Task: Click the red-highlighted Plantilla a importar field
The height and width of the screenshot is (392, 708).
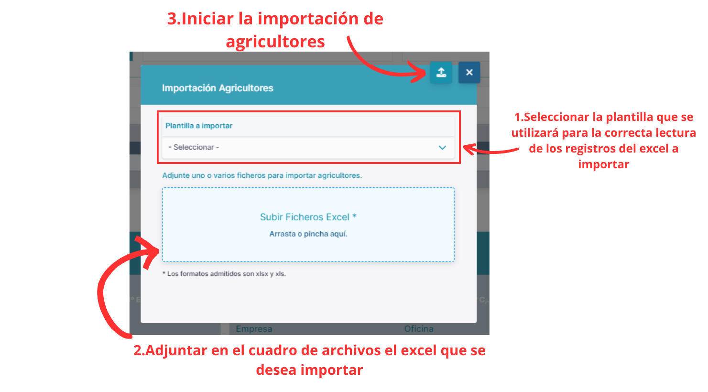Action: 308,137
